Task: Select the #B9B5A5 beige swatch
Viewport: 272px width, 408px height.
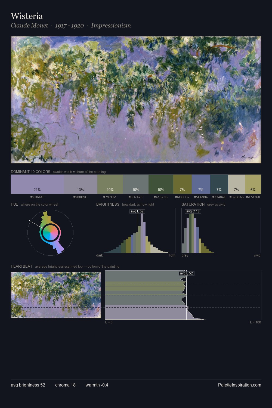Action: 237,184
